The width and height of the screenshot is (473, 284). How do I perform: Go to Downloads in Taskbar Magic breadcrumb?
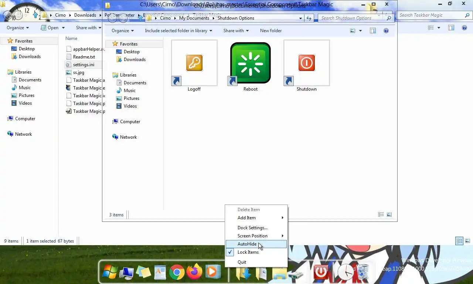pos(85,15)
